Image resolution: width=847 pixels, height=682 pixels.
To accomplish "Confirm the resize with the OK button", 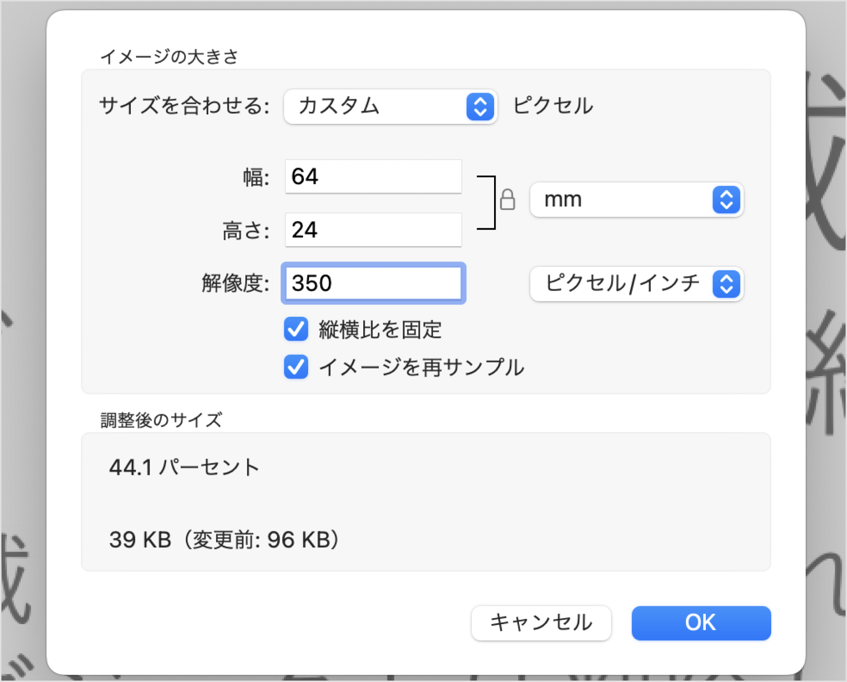I will coord(701,623).
